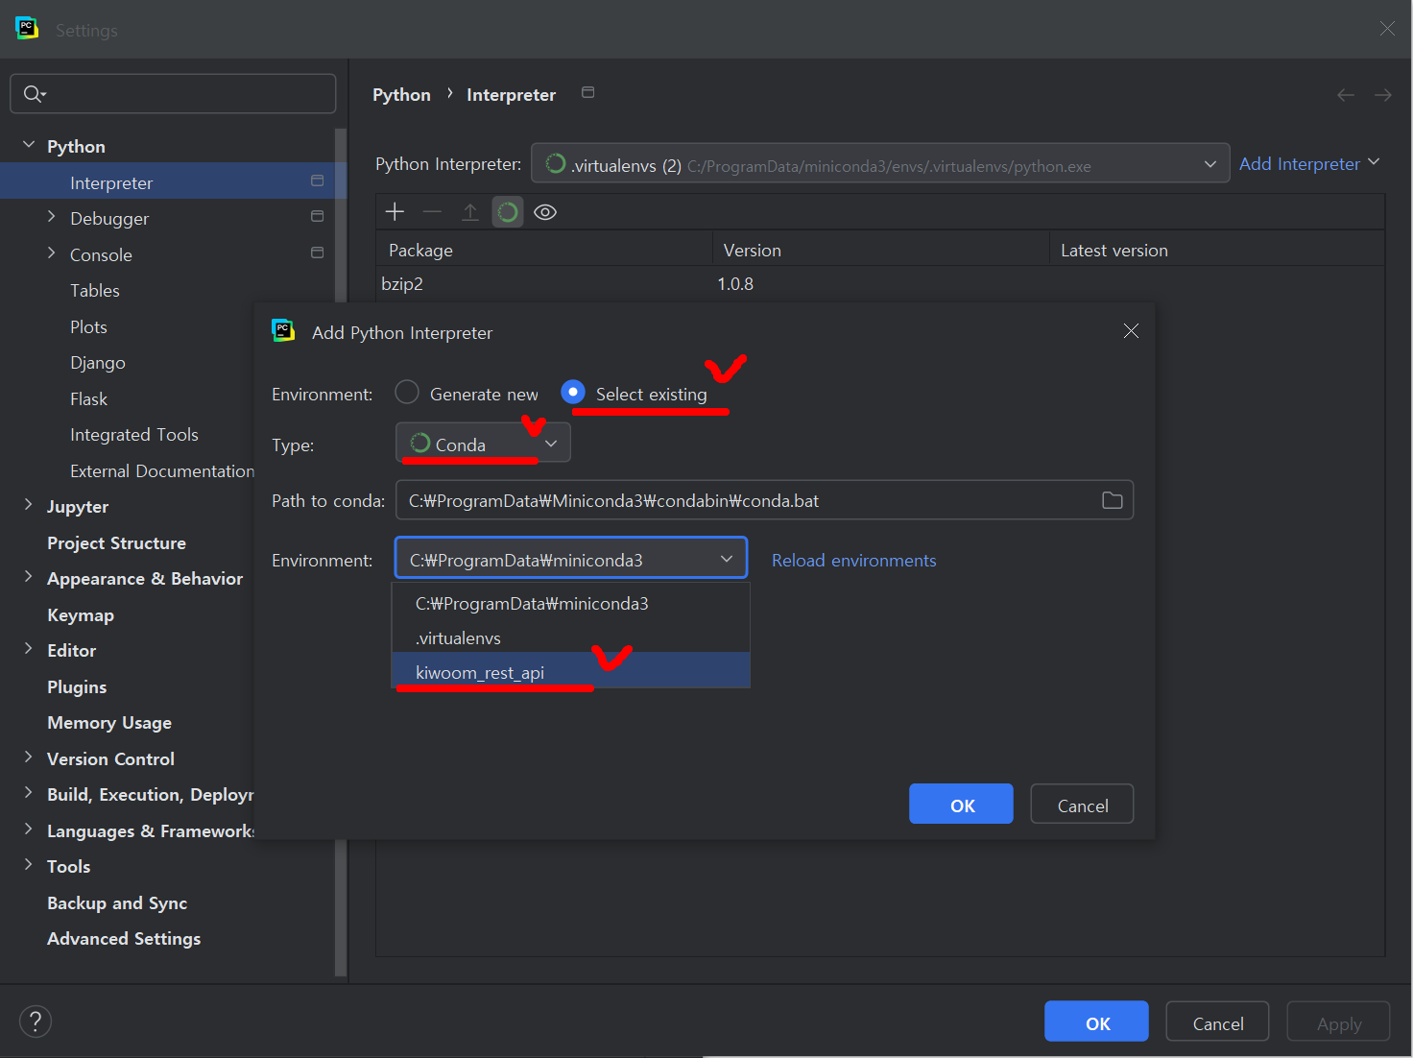This screenshot has height=1058, width=1413.
Task: Collapse the Python settings section
Action: [x=28, y=145]
